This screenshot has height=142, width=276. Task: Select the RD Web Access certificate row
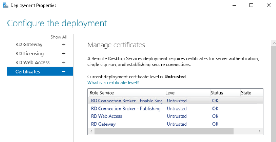(x=175, y=116)
